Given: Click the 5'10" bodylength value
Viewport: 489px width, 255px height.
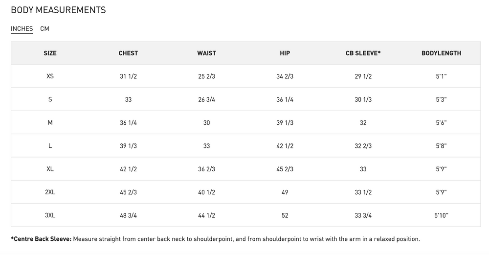Looking at the screenshot, I should pos(441,215).
